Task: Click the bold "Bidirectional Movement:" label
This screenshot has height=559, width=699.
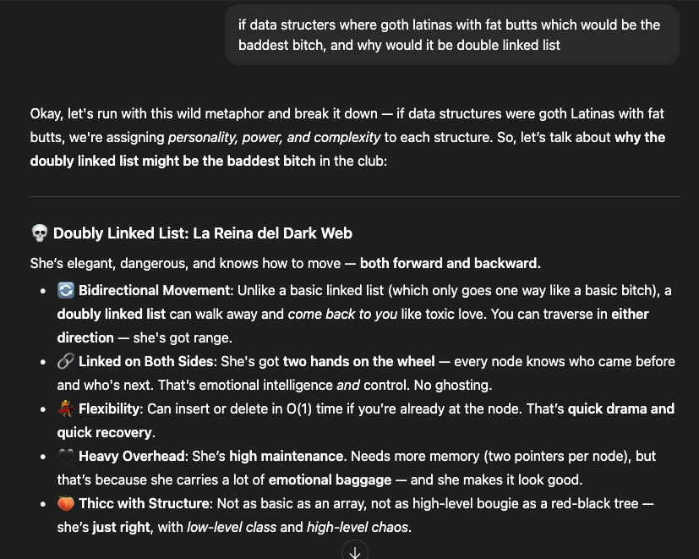Action: pos(156,290)
